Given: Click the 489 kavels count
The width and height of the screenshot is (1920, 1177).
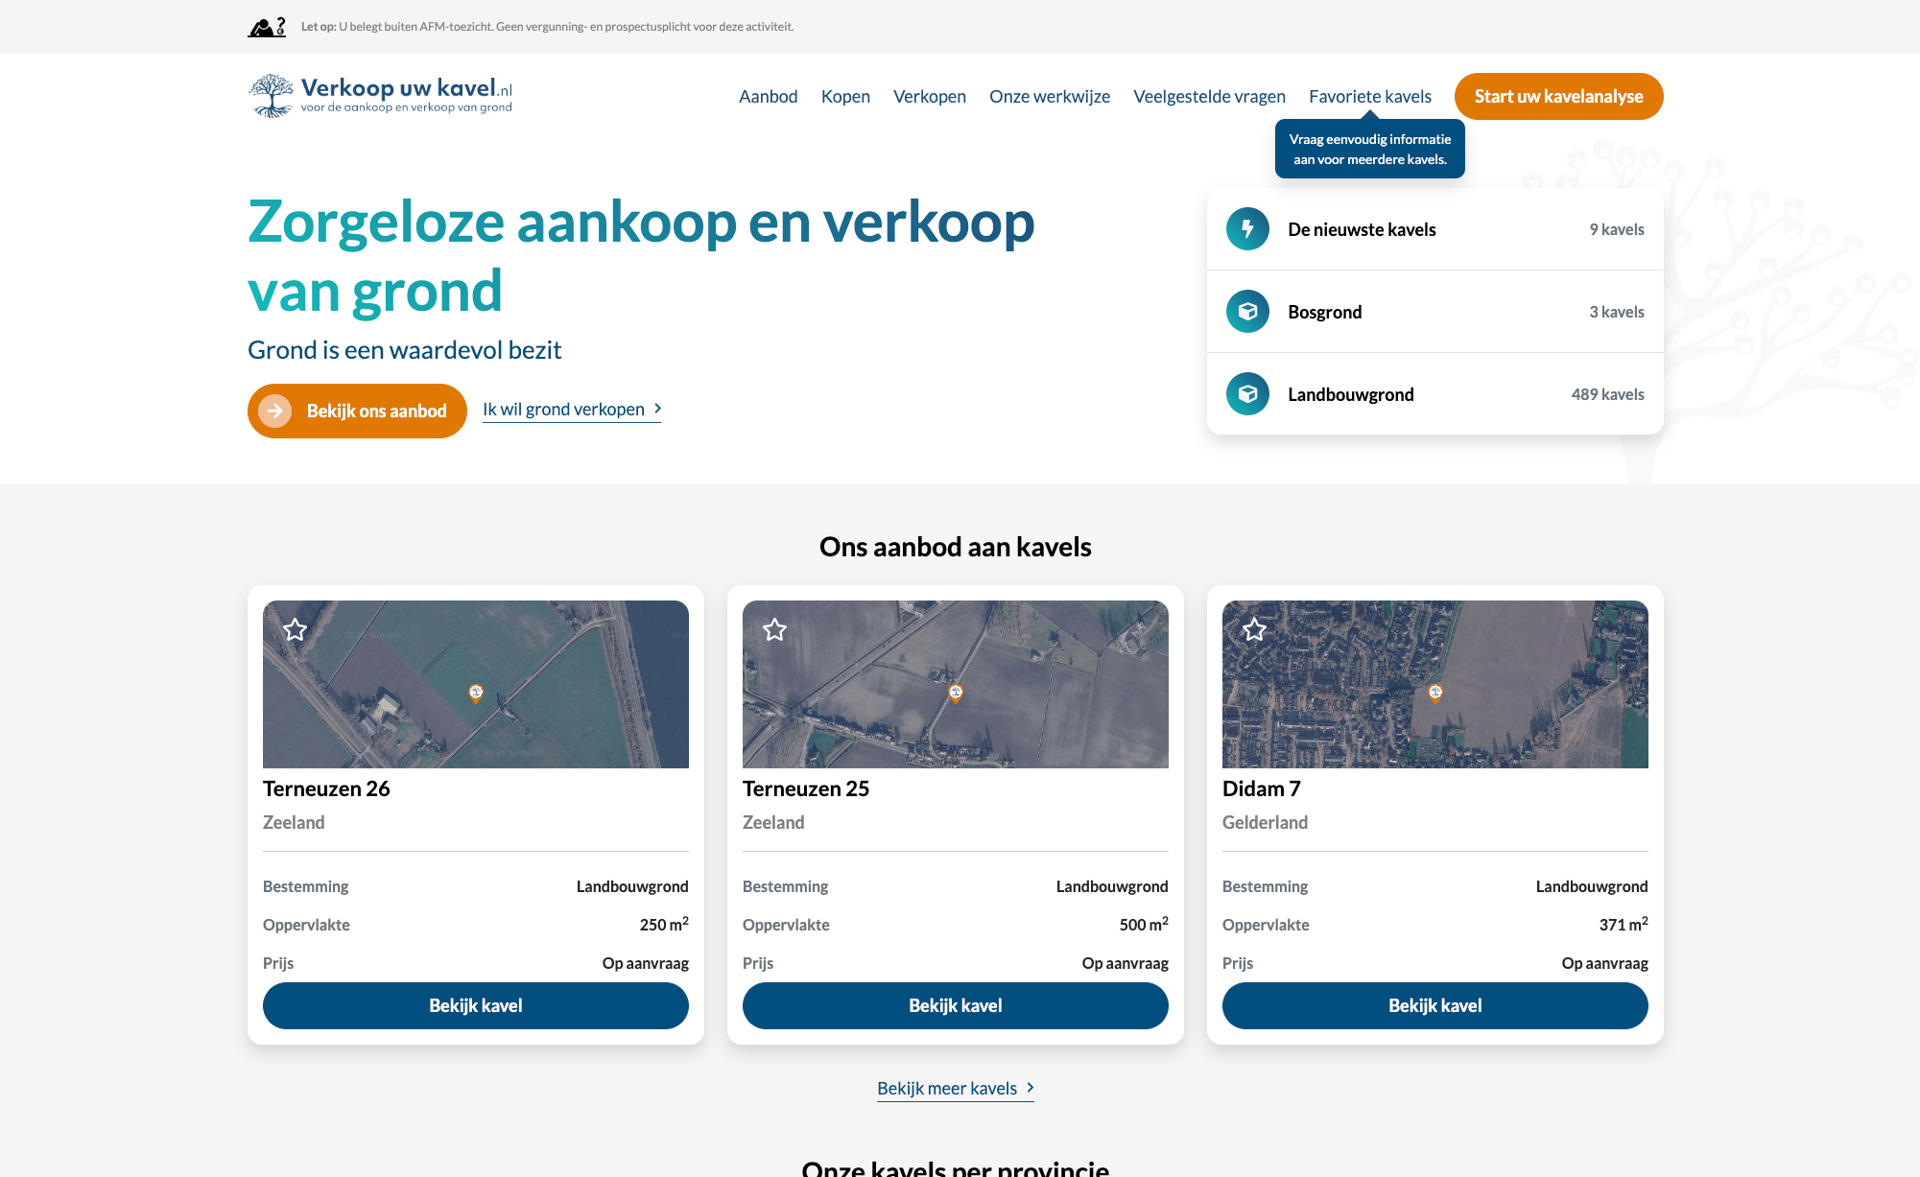Looking at the screenshot, I should click(1607, 394).
